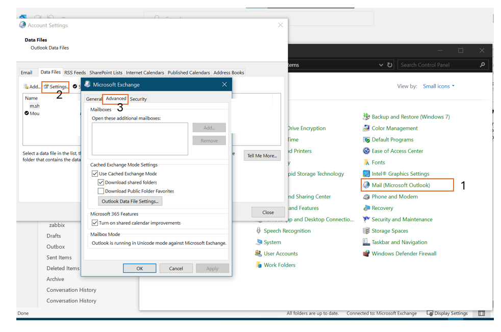Open the Drafts folder in Outlook
Viewport: 501px width, 332px height.
click(x=54, y=236)
